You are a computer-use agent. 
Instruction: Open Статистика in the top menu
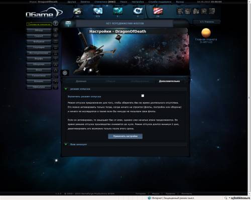(x=105, y=2)
